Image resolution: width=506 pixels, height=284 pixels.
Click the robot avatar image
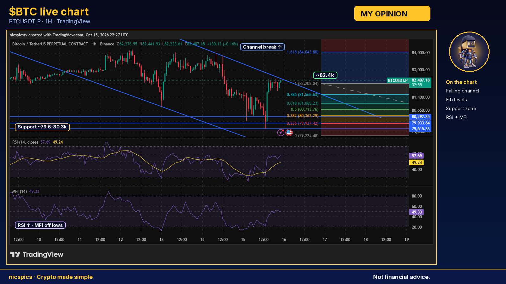click(x=469, y=52)
